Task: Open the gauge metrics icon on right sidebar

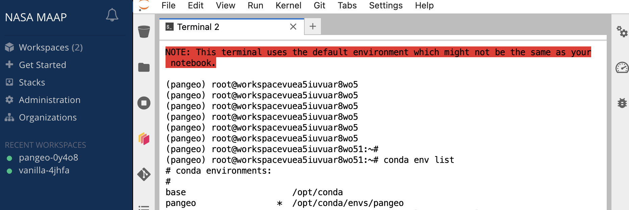Action: pyautogui.click(x=622, y=67)
